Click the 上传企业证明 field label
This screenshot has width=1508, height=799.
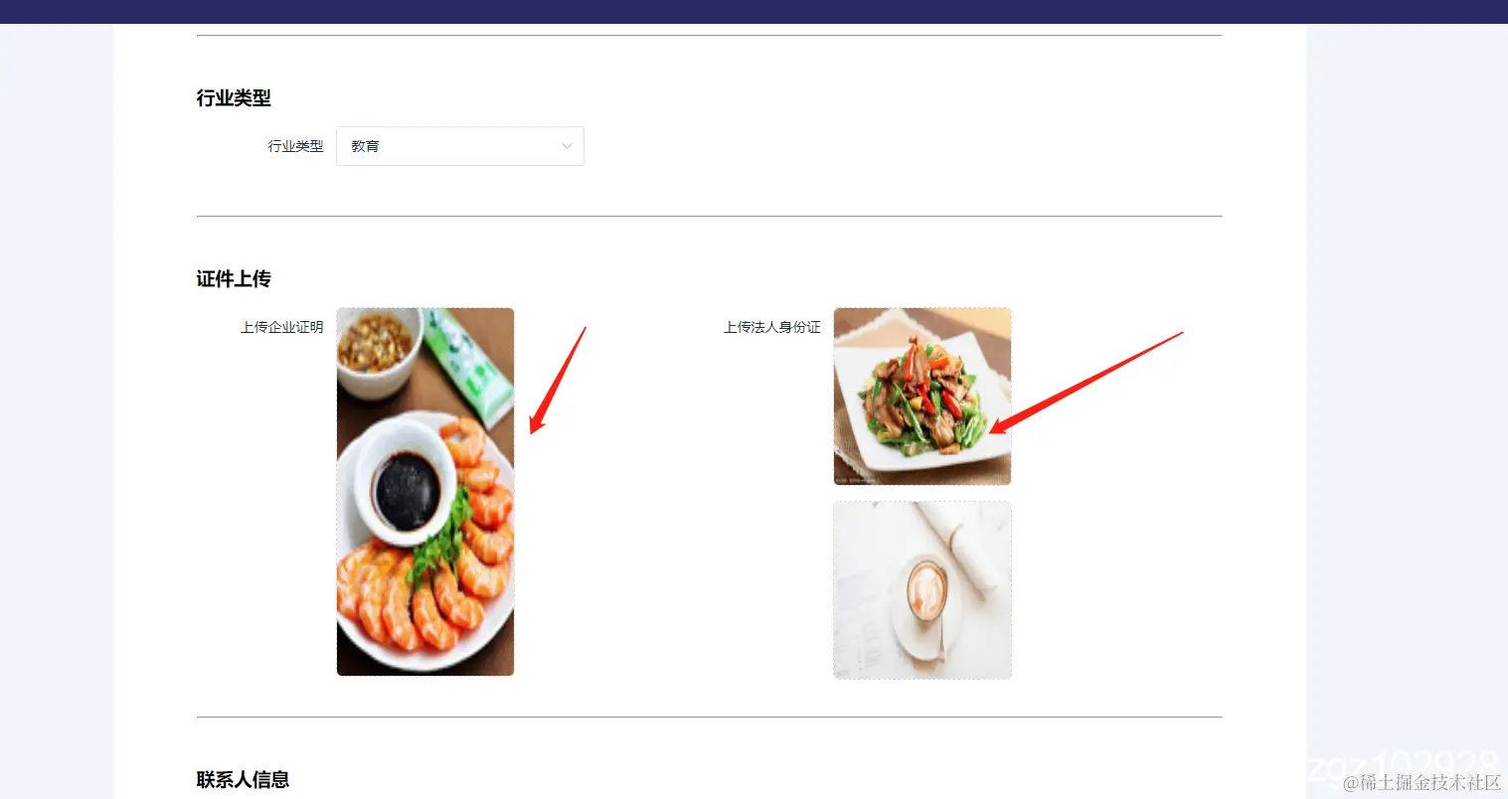coord(281,327)
